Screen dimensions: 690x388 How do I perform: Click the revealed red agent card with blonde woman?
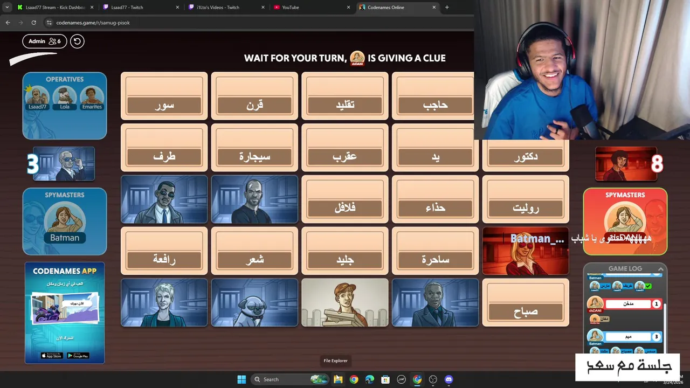point(526,251)
